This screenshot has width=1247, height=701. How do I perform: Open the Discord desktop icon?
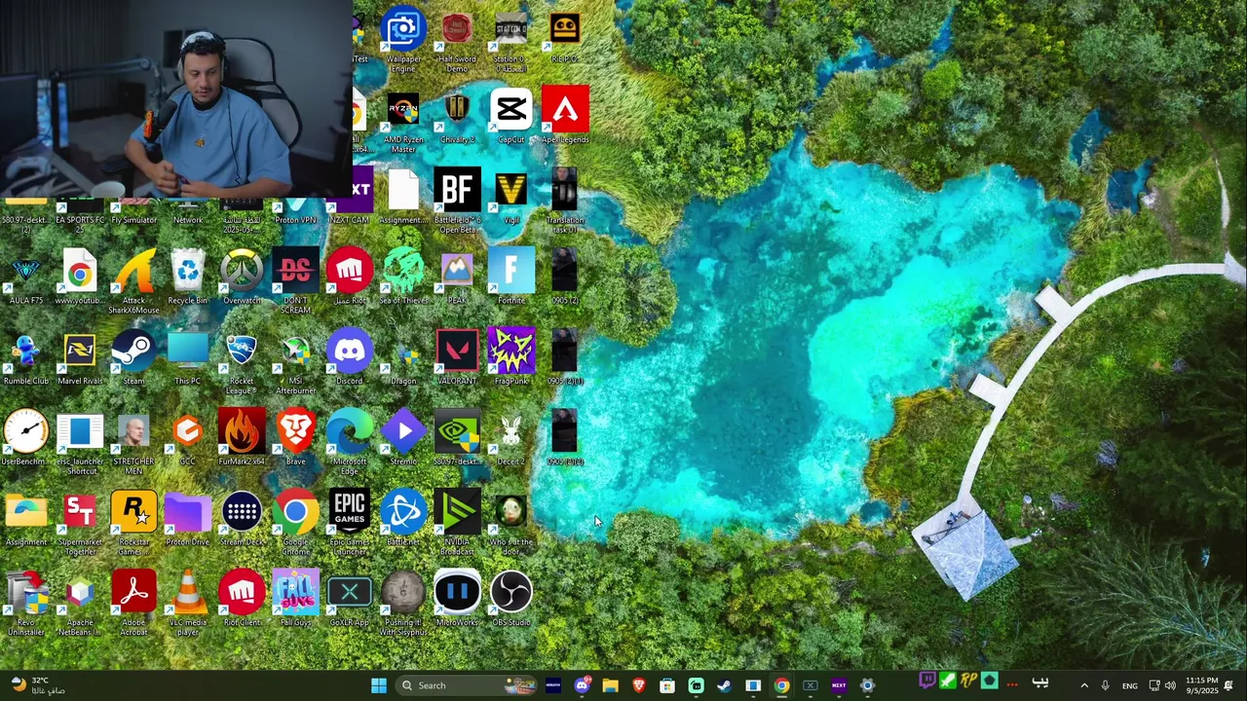[x=349, y=356]
